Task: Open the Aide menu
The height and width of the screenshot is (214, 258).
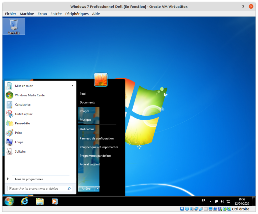Action: point(96,14)
